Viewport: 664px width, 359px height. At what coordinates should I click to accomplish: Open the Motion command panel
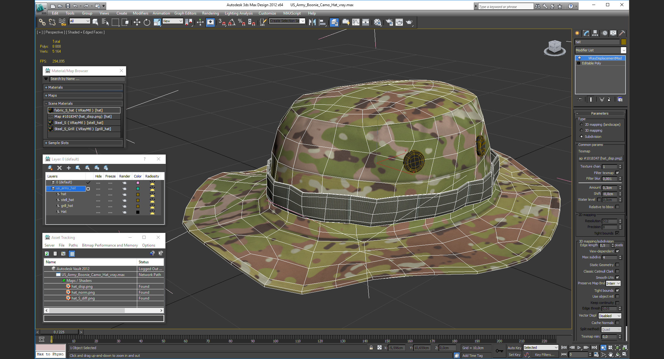[604, 33]
